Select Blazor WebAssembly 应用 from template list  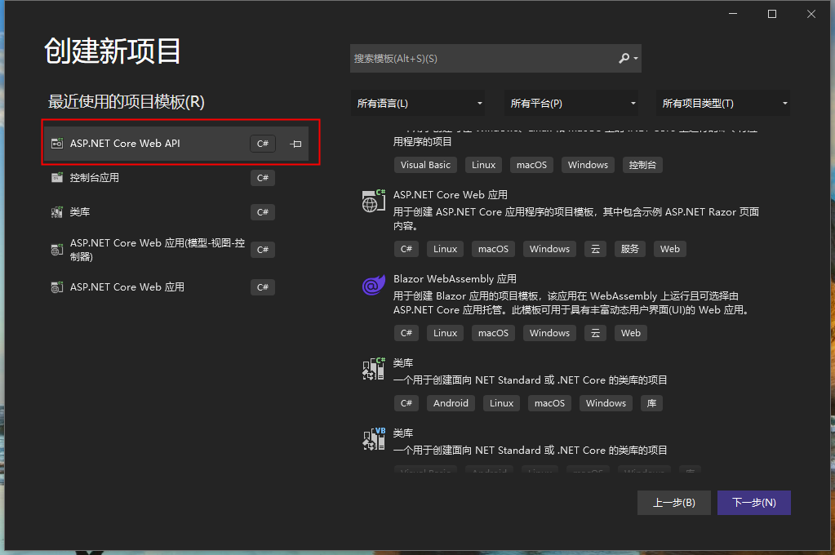pyautogui.click(x=455, y=279)
